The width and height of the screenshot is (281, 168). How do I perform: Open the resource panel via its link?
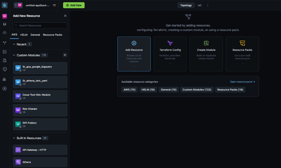[243, 82]
